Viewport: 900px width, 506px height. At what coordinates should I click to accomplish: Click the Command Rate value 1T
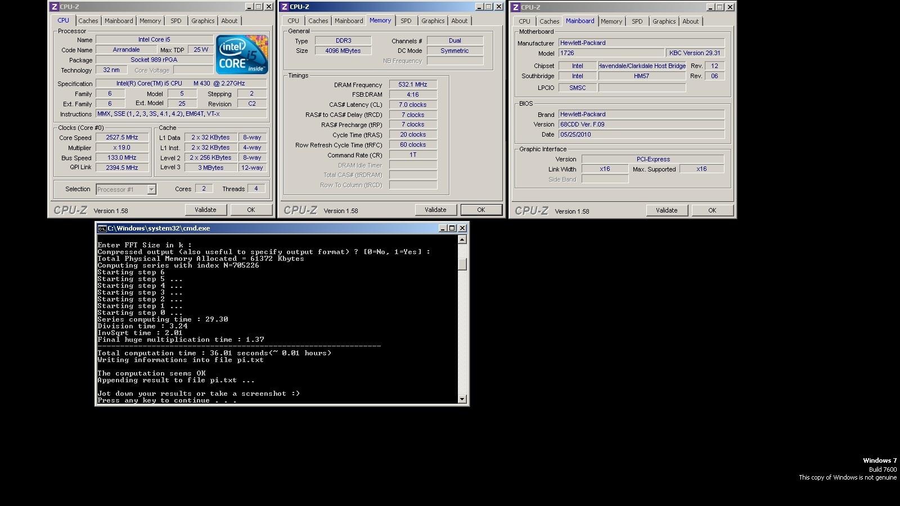pyautogui.click(x=413, y=155)
